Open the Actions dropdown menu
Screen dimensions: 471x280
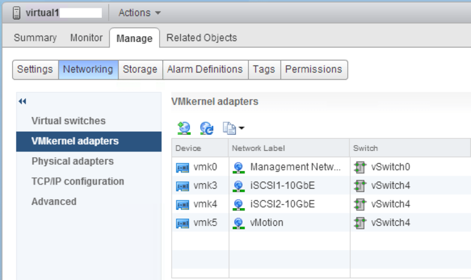click(139, 13)
